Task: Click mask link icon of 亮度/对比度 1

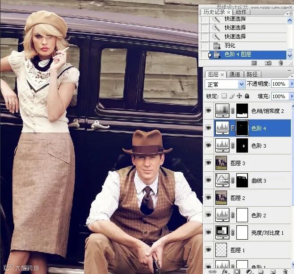Action: coord(233,232)
